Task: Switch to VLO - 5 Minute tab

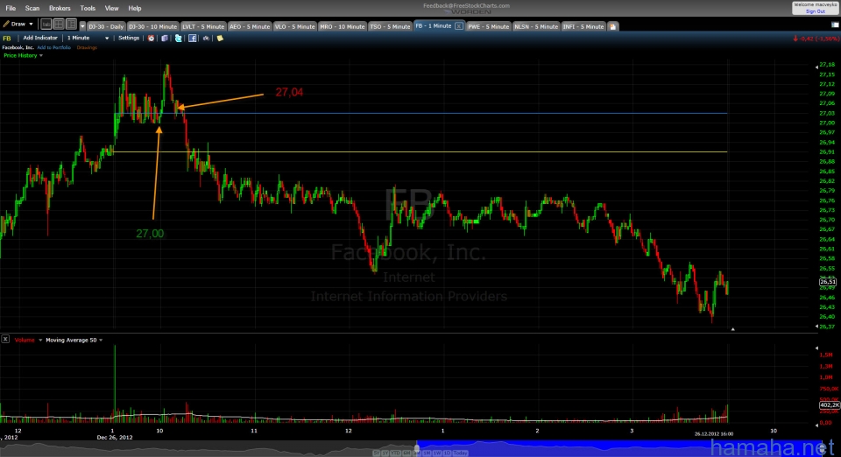Action: coord(295,26)
